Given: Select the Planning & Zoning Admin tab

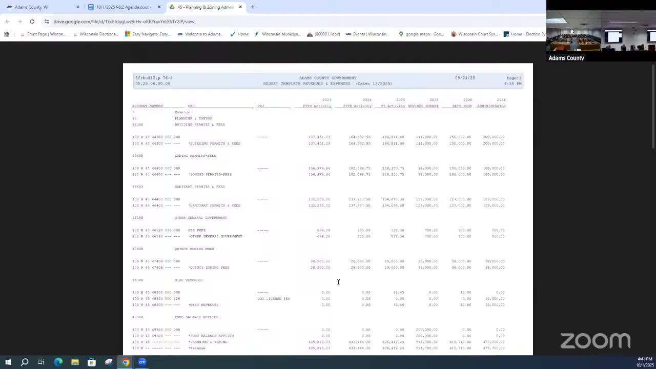Looking at the screenshot, I should pyautogui.click(x=202, y=7).
